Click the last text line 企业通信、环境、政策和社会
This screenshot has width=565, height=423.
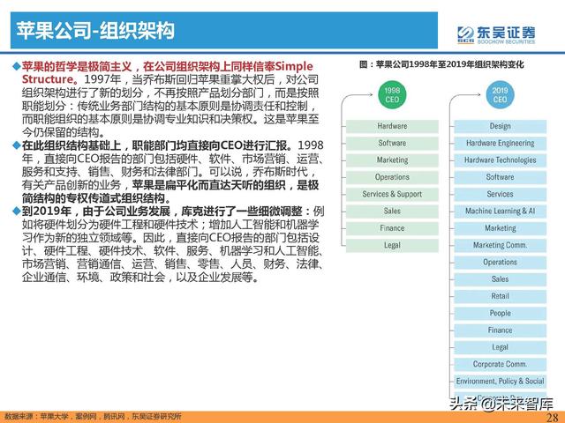94,278
